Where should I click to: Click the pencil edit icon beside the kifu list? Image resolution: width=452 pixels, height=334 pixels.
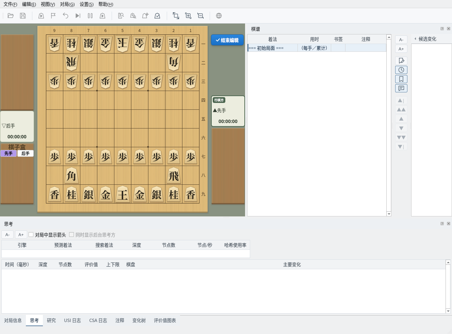(401, 61)
